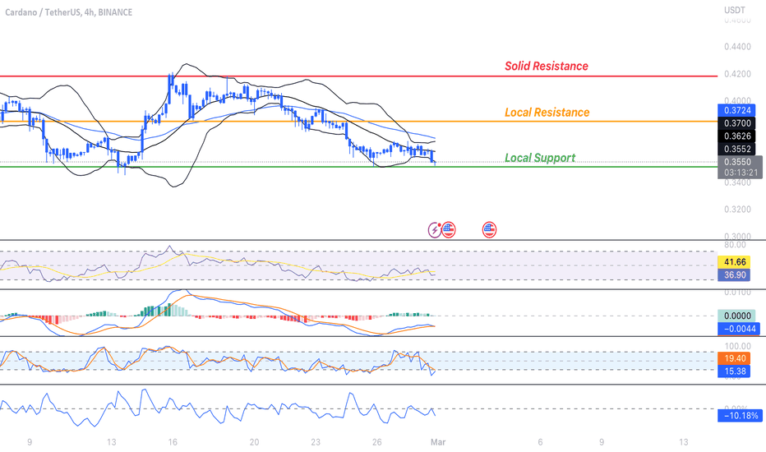The height and width of the screenshot is (452, 766).
Task: Click the red Solid Resistance line
Action: [358, 76]
